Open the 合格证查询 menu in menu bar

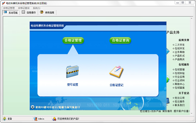[24, 8]
